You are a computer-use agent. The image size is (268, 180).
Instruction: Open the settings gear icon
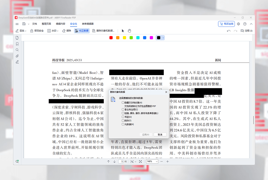pyautogui.click(x=238, y=24)
